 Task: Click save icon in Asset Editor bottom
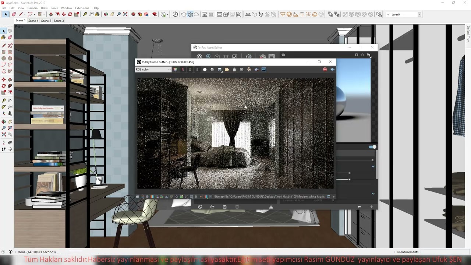click(x=224, y=207)
